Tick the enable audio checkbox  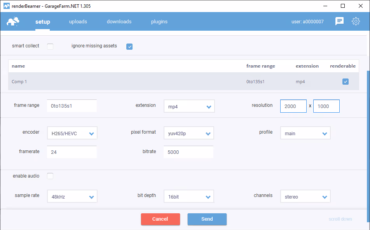click(x=50, y=176)
